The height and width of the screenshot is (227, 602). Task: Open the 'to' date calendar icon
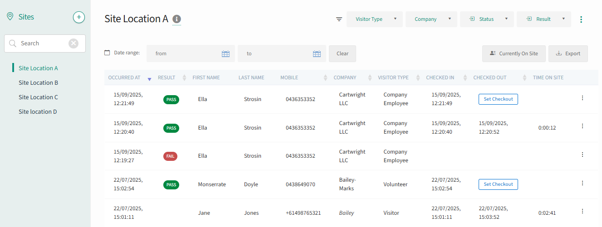(317, 54)
